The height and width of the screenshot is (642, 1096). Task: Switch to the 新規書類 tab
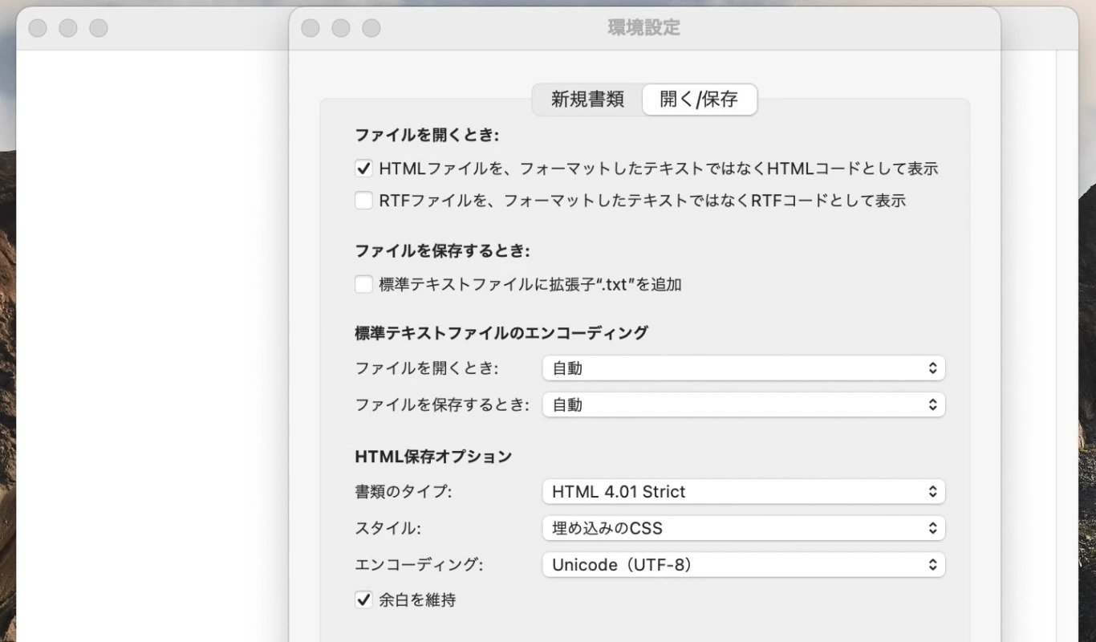tap(587, 100)
